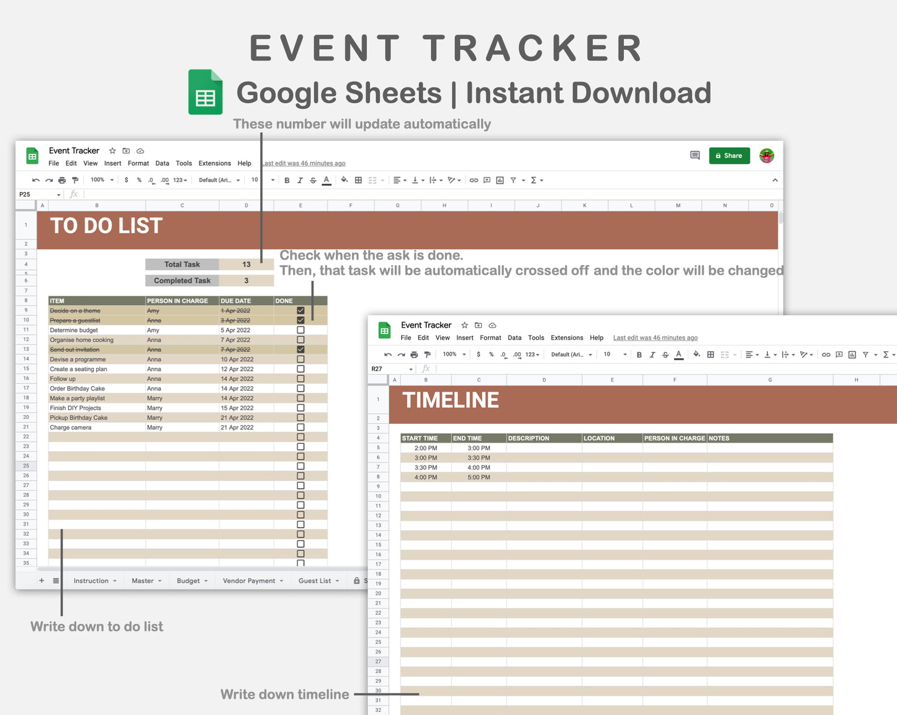Check the DONE box for Create a seating plan
The image size is (897, 715).
300,369
